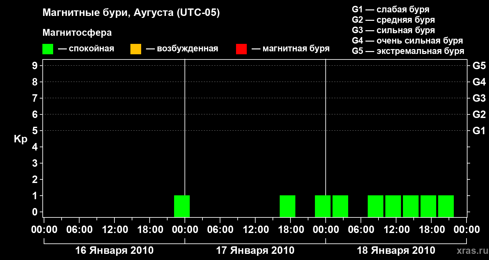Click the title 'Магнитные бури, Аугуста (UTC-05)'
Screen dimensions: 489x260
tap(131, 13)
